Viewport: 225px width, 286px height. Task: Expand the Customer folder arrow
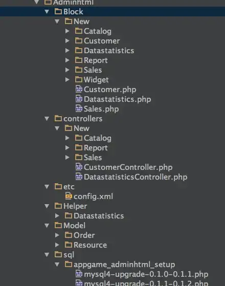pyautogui.click(x=67, y=41)
